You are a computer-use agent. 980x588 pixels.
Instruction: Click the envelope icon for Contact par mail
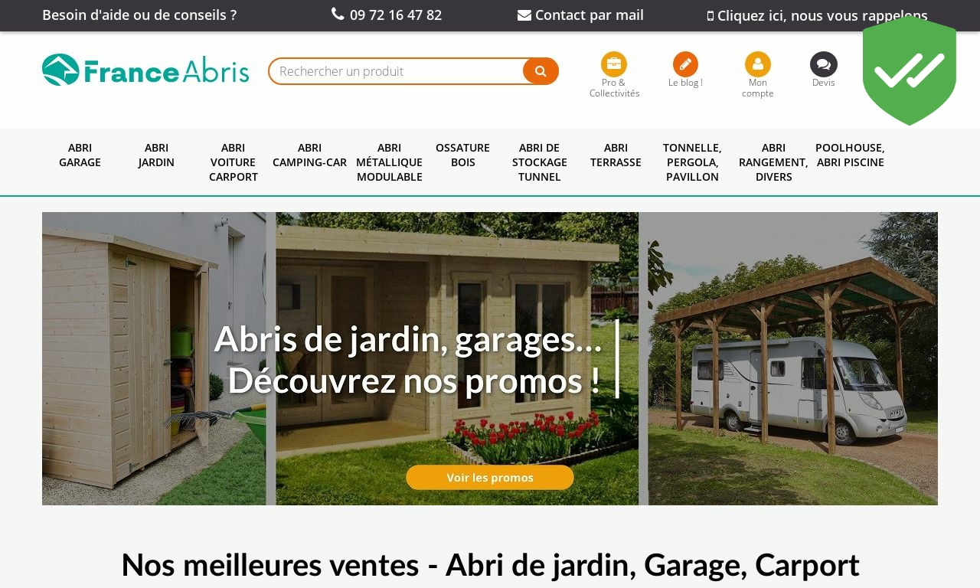click(x=524, y=15)
